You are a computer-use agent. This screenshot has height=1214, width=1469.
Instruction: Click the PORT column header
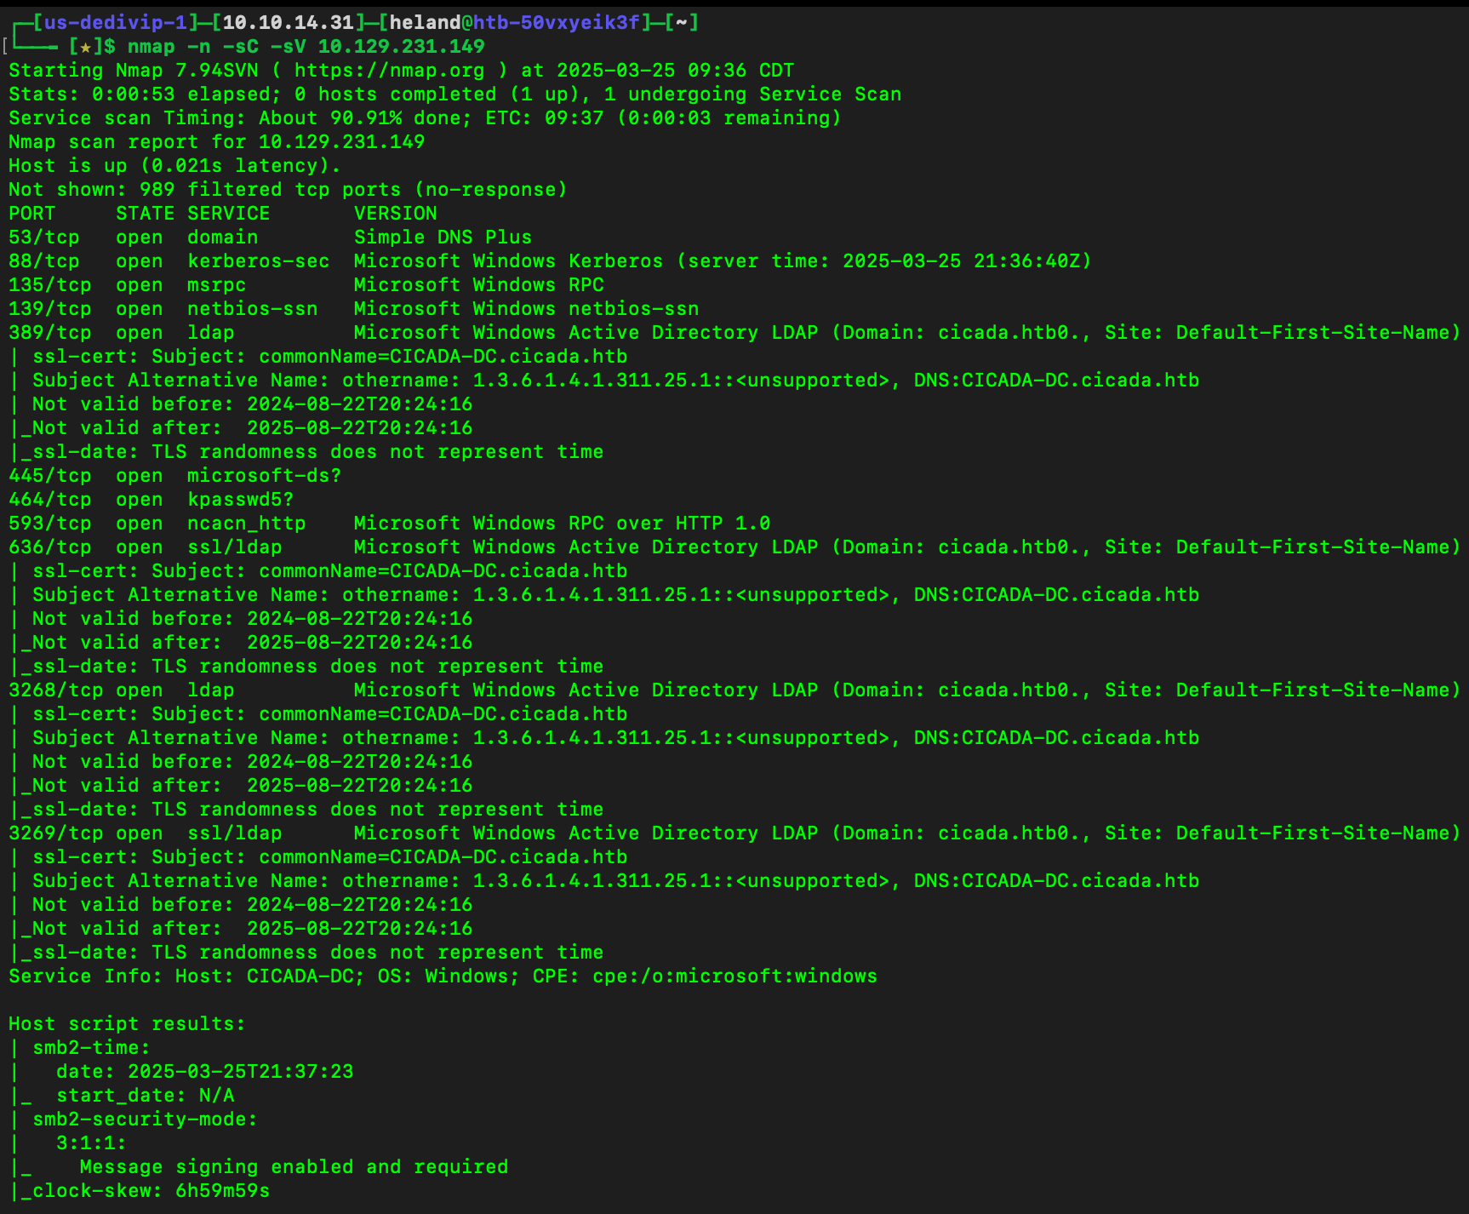click(x=32, y=214)
